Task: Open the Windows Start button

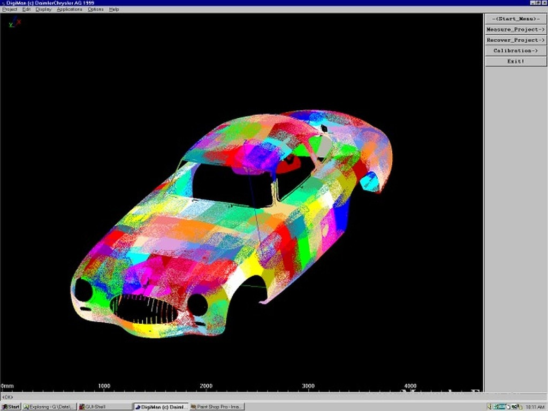Action: click(x=11, y=407)
